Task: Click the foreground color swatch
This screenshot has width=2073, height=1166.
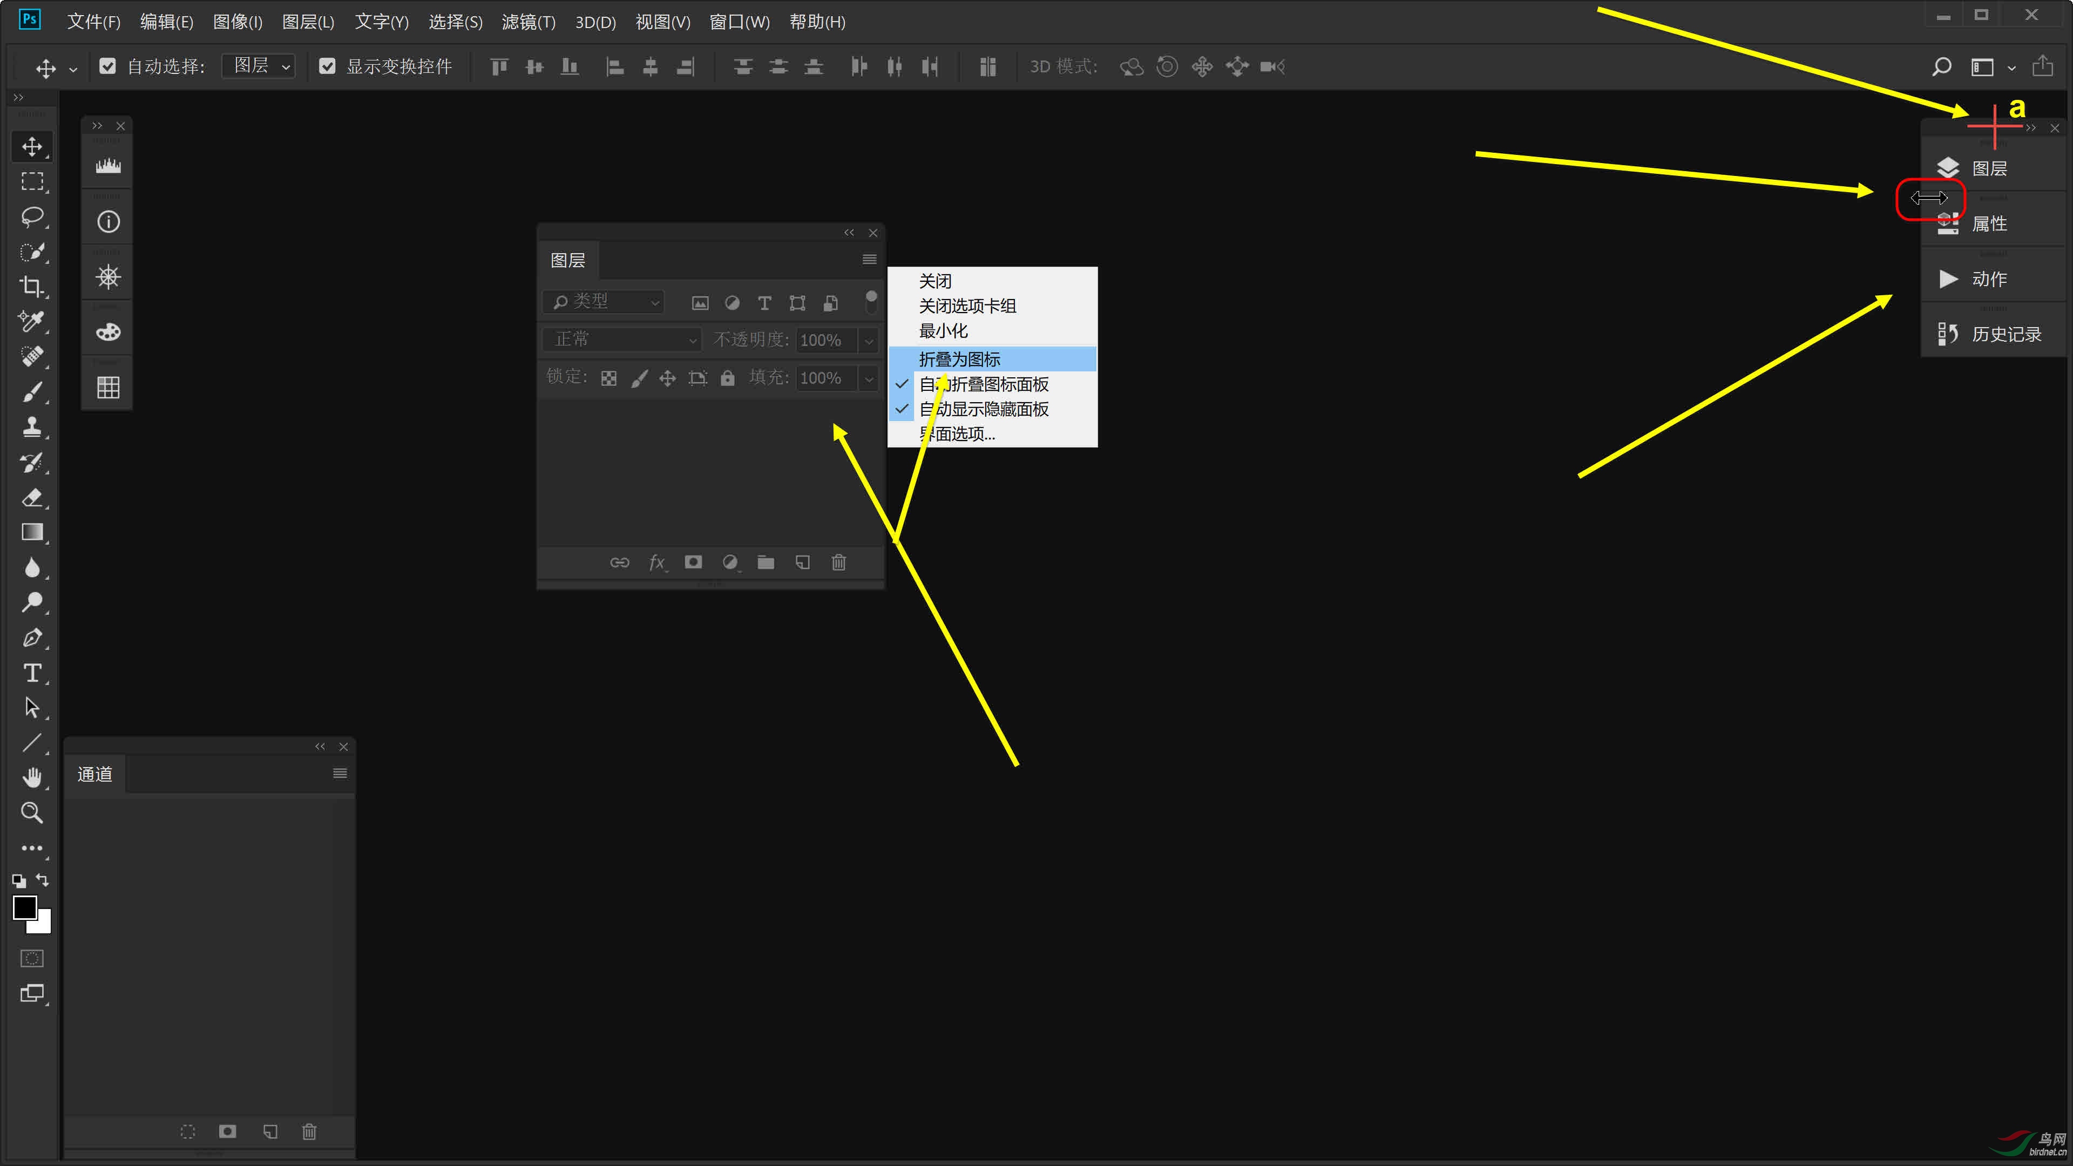Action: (24, 907)
